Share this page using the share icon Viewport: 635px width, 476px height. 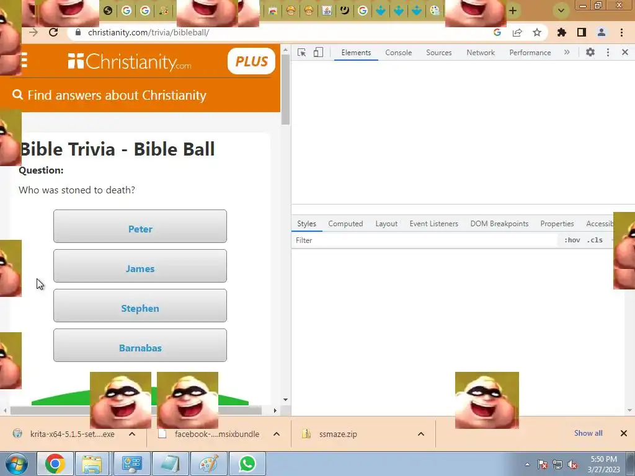click(517, 32)
